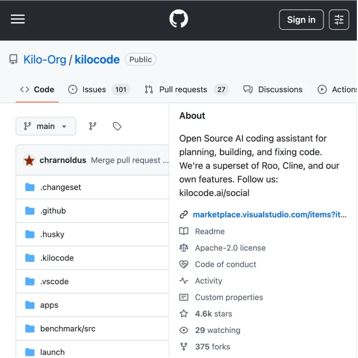The width and height of the screenshot is (358, 358).
Task: Open the appearance settings sliders icon
Action: (x=339, y=20)
